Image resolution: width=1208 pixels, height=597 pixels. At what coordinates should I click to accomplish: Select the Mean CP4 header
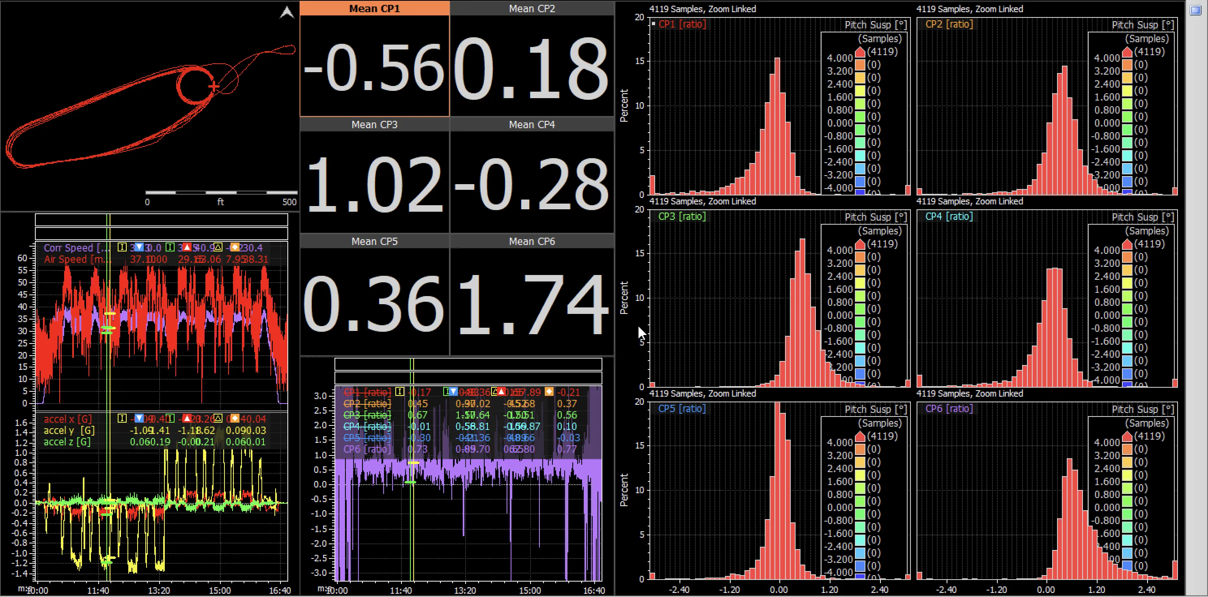pos(532,124)
